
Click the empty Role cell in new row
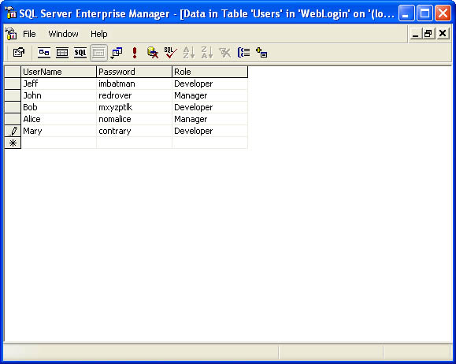[x=209, y=143]
